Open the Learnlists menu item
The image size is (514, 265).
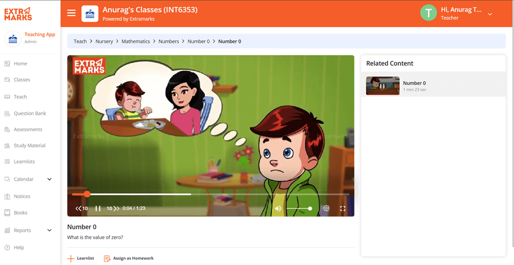point(24,162)
